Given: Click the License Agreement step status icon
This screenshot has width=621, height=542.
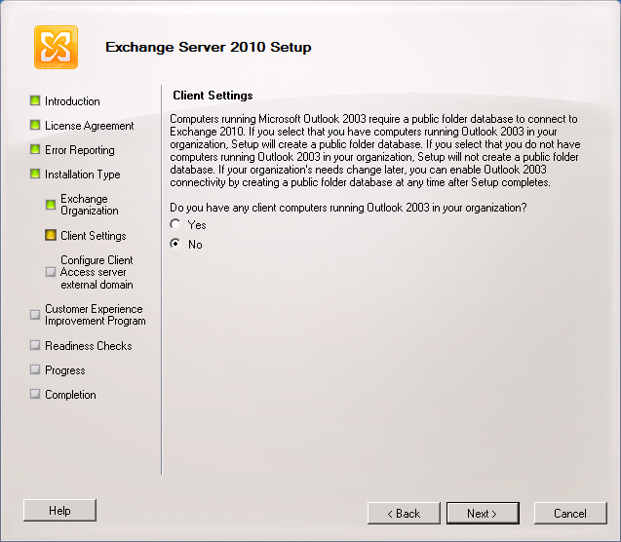Looking at the screenshot, I should pyautogui.click(x=35, y=125).
